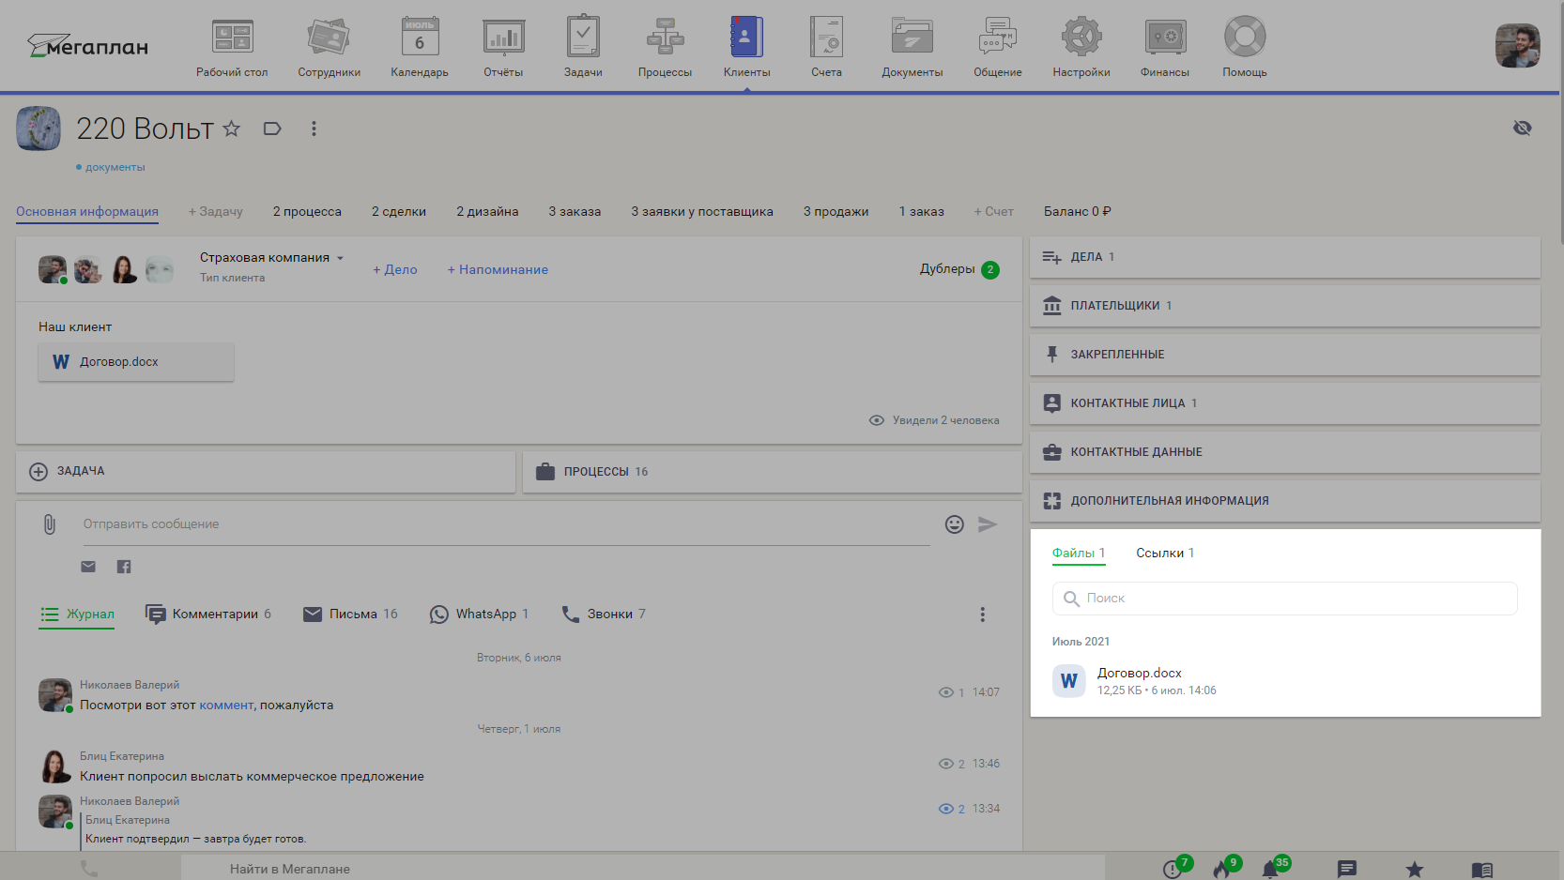Click the Мегаплан logo
Image resolution: width=1564 pixels, height=880 pixels.
click(87, 46)
